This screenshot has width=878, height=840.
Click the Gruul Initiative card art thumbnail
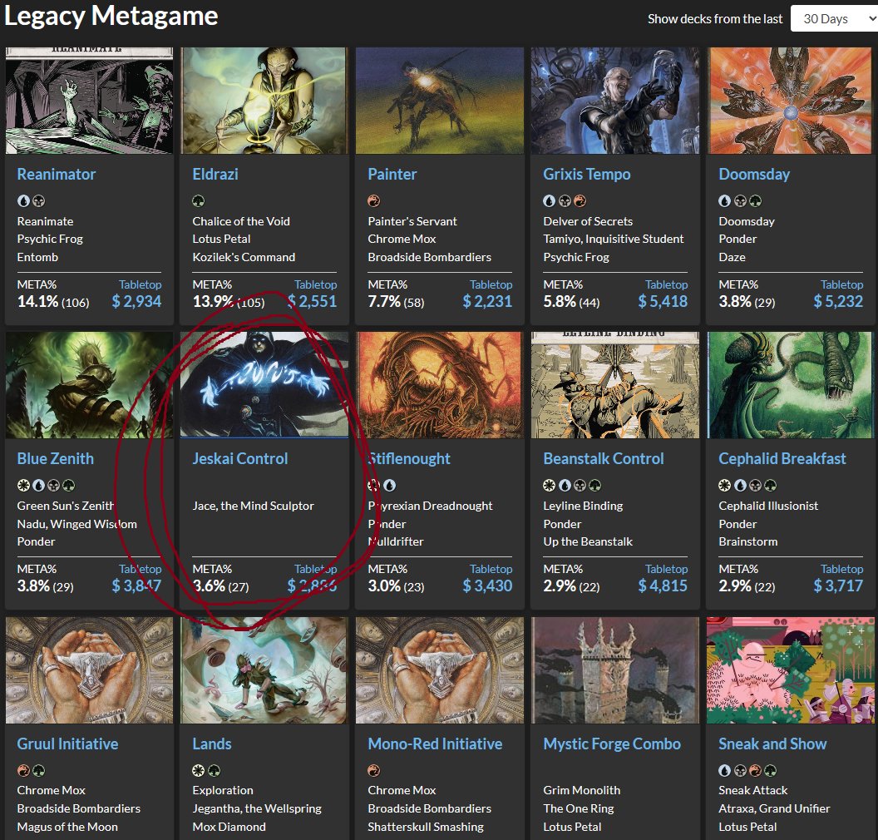click(89, 670)
